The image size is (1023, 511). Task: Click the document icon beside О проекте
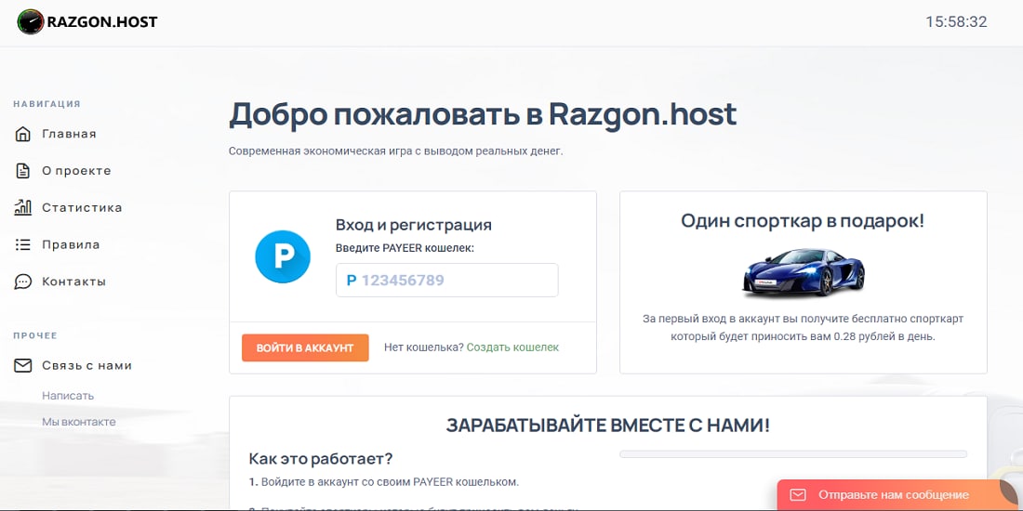pyautogui.click(x=23, y=171)
